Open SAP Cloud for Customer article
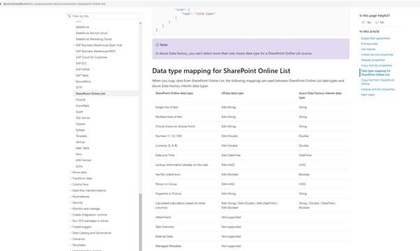The image size is (420, 251). click(x=91, y=57)
